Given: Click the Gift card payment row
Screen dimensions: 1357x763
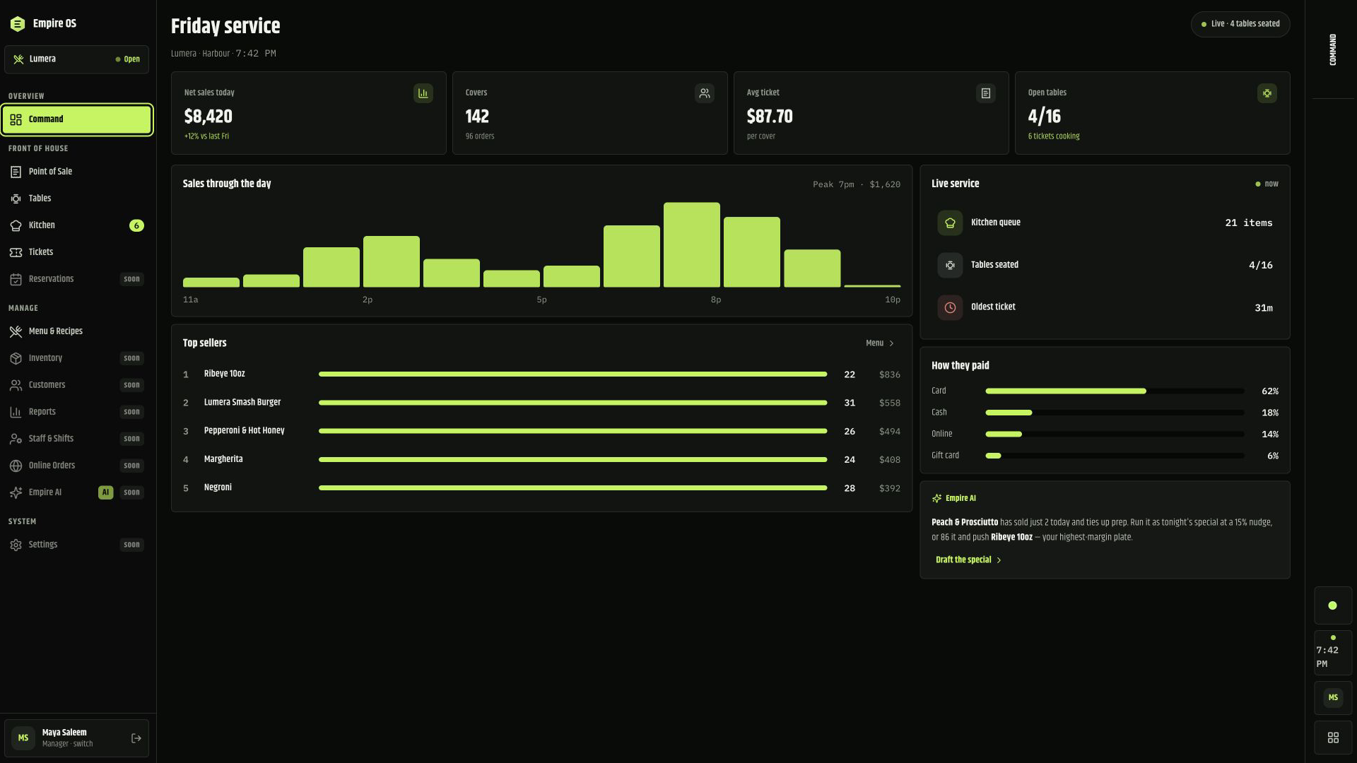Looking at the screenshot, I should tap(1105, 456).
